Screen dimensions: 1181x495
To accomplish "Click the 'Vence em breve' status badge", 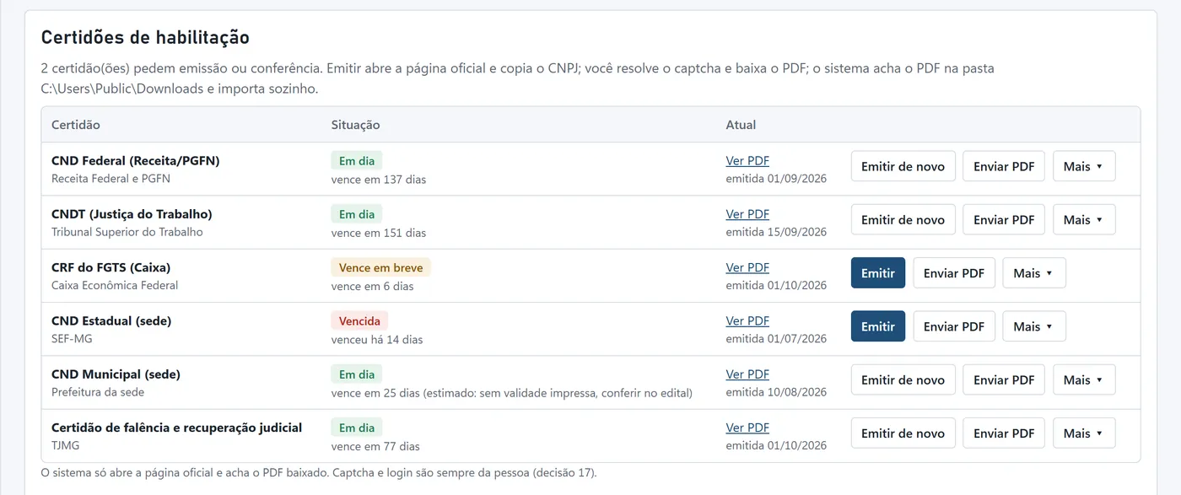I will click(x=380, y=267).
